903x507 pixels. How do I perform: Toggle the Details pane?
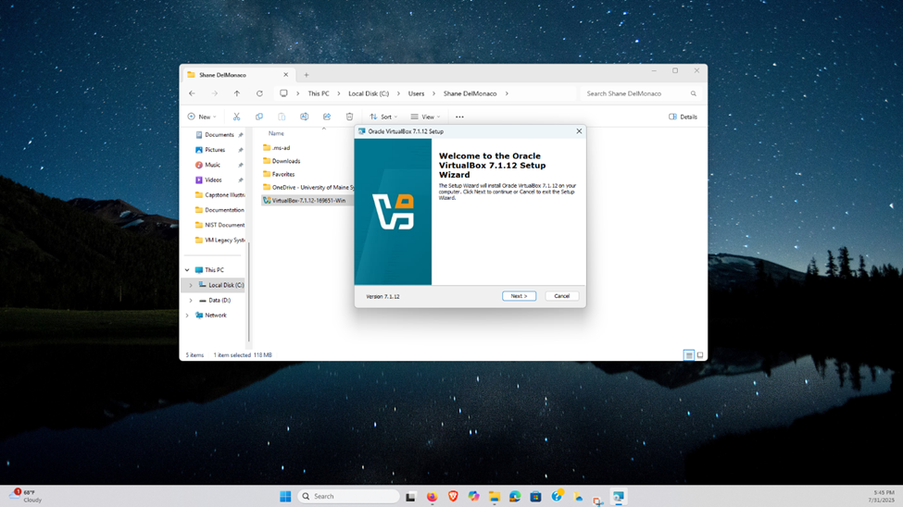point(683,117)
